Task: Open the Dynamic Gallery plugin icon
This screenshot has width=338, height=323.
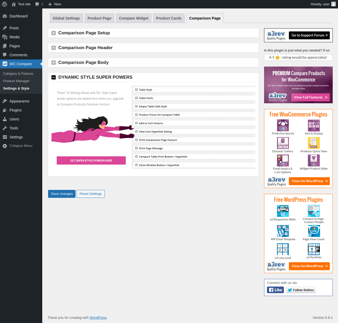Action: tap(283, 143)
